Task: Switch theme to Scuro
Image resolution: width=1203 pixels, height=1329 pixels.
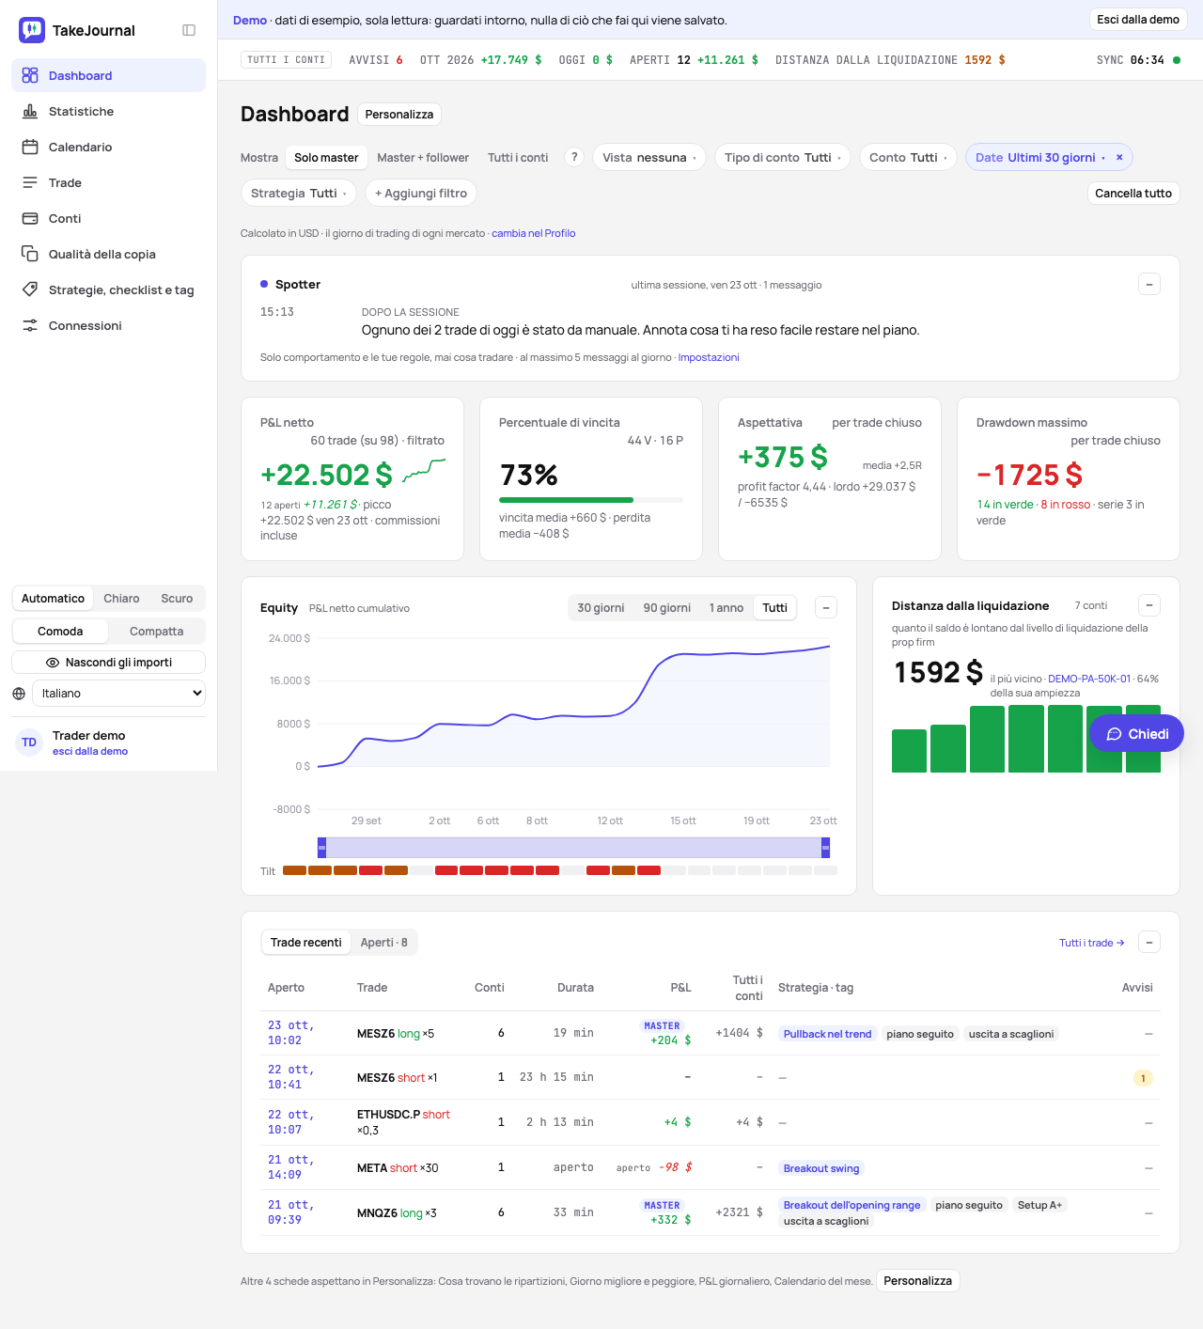Action: coord(177,599)
